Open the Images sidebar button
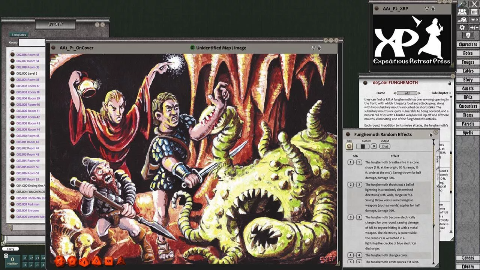 468,62
